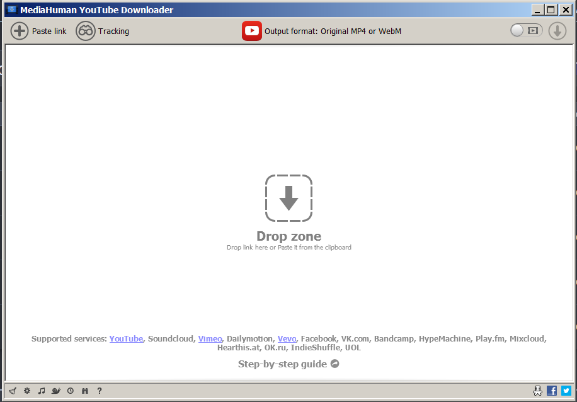Open the Twitter share icon

(x=566, y=391)
